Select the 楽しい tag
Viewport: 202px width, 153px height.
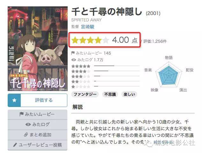(129, 94)
